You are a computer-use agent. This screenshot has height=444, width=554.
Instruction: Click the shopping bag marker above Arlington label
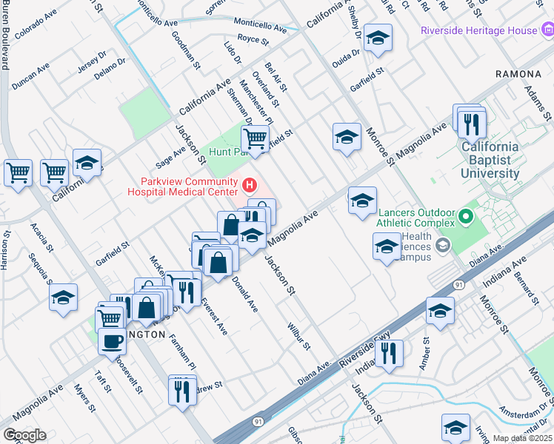point(146,309)
